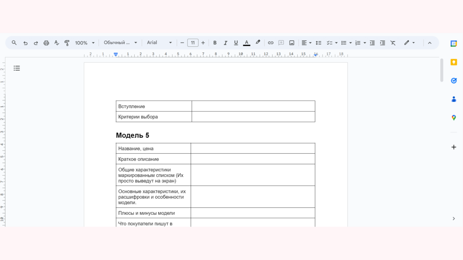Screen dimensions: 463x260
Task: Select the paint format roller tool
Action: click(x=67, y=43)
